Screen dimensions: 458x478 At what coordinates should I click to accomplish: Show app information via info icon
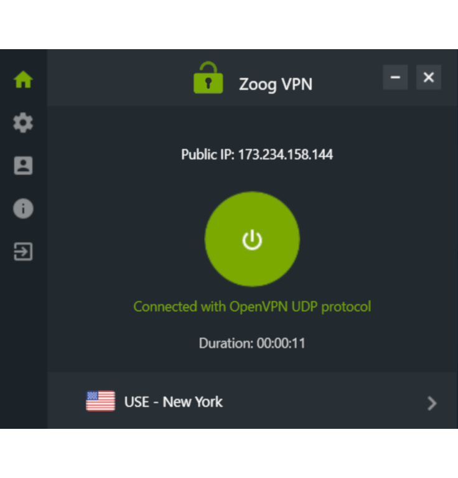pos(23,209)
